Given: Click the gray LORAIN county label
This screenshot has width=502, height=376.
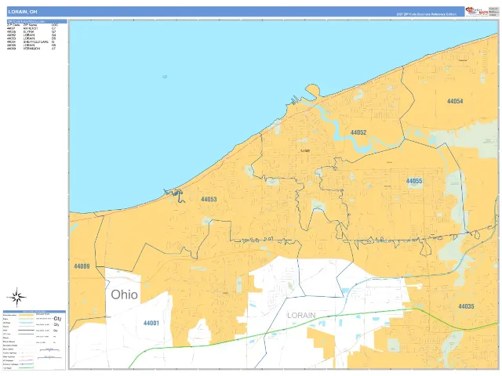Looking at the screenshot, I should (x=301, y=316).
